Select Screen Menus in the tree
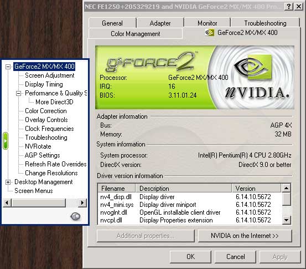This screenshot has height=269, width=306. [x=34, y=191]
